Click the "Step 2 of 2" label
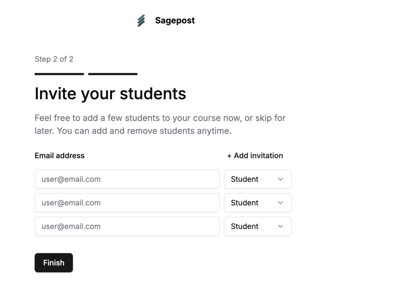393x295 pixels. 54,59
